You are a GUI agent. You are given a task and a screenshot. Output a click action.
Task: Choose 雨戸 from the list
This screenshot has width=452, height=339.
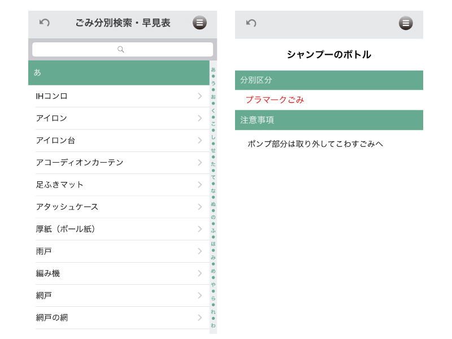pyautogui.click(x=44, y=251)
